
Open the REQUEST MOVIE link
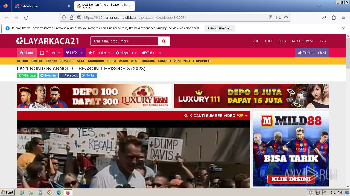pyautogui.click(x=303, y=41)
